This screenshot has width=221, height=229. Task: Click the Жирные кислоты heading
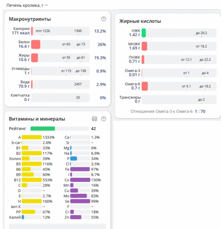click(x=140, y=21)
